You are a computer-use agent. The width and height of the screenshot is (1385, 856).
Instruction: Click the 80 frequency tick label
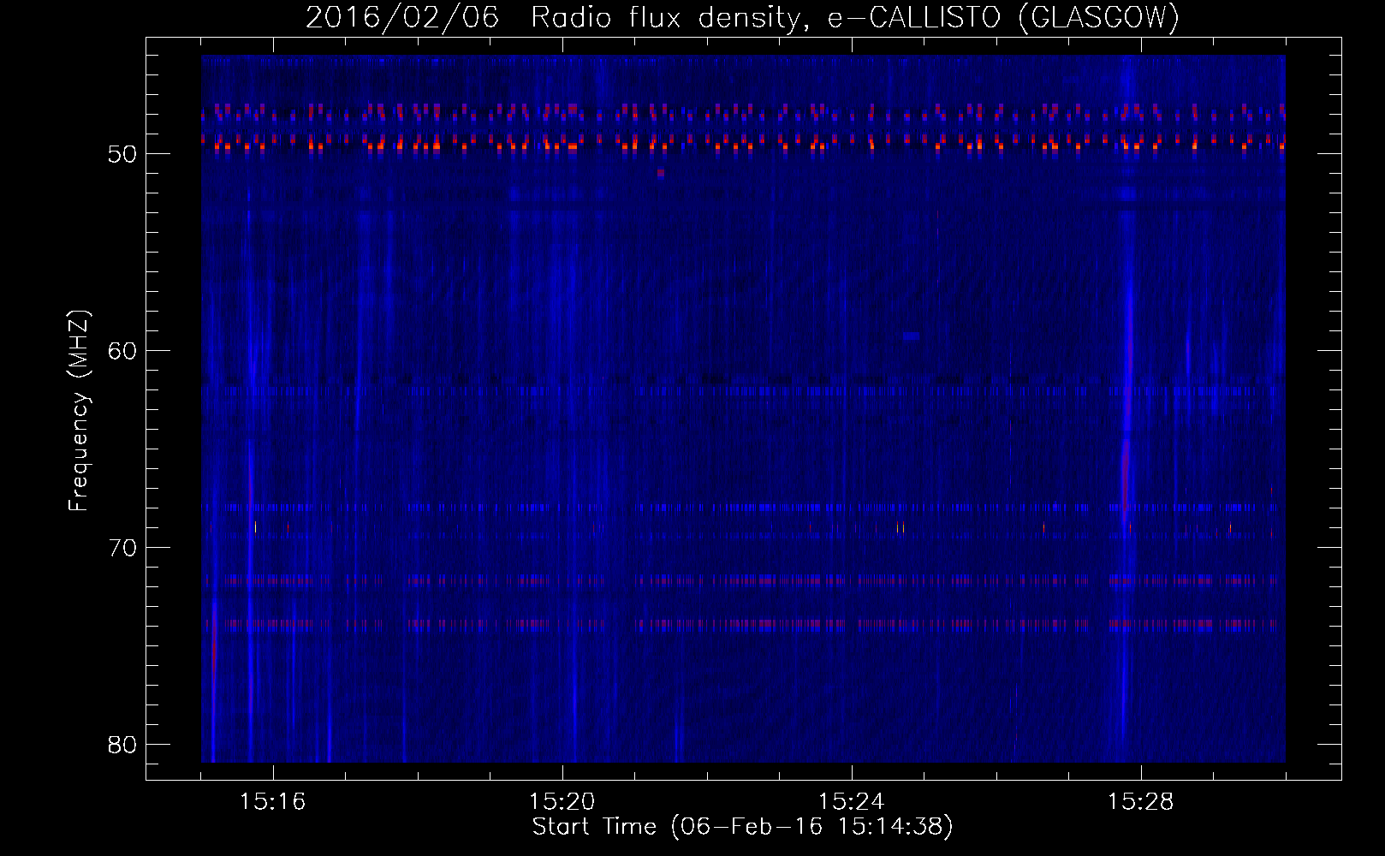coord(123,745)
